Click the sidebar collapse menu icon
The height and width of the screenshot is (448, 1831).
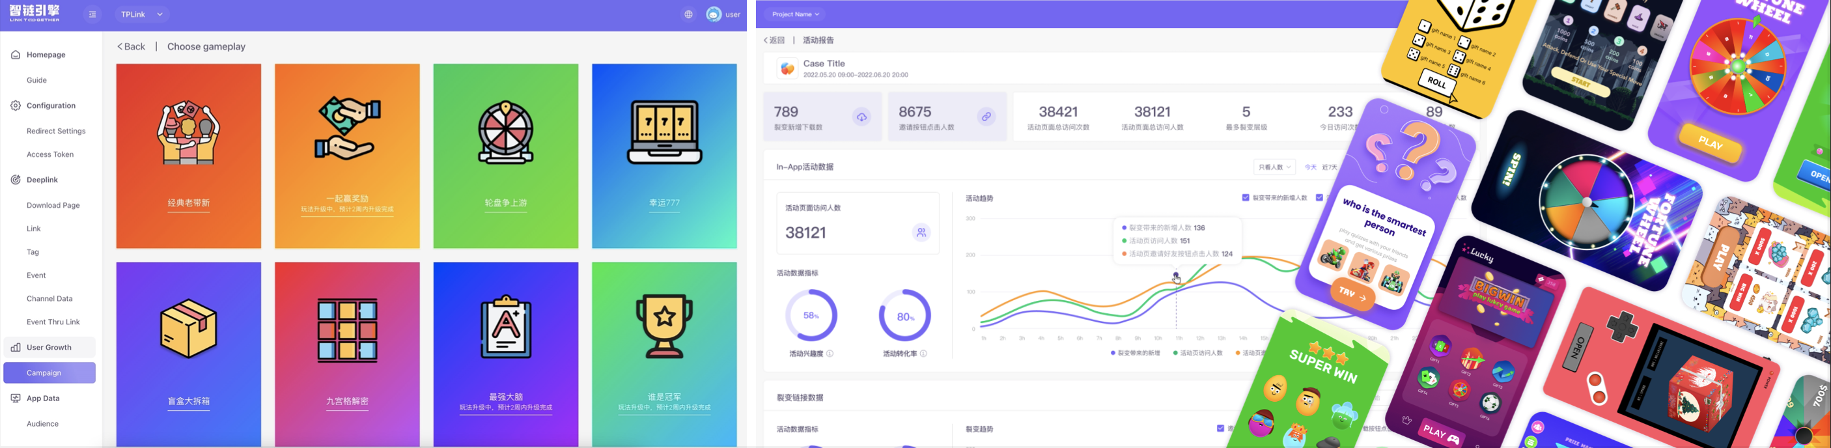92,14
